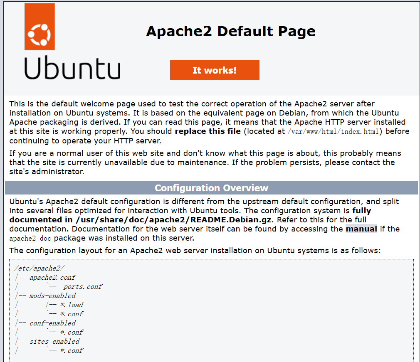
Task: Click '*.conf' directly under '*.load'
Action: 72,314
